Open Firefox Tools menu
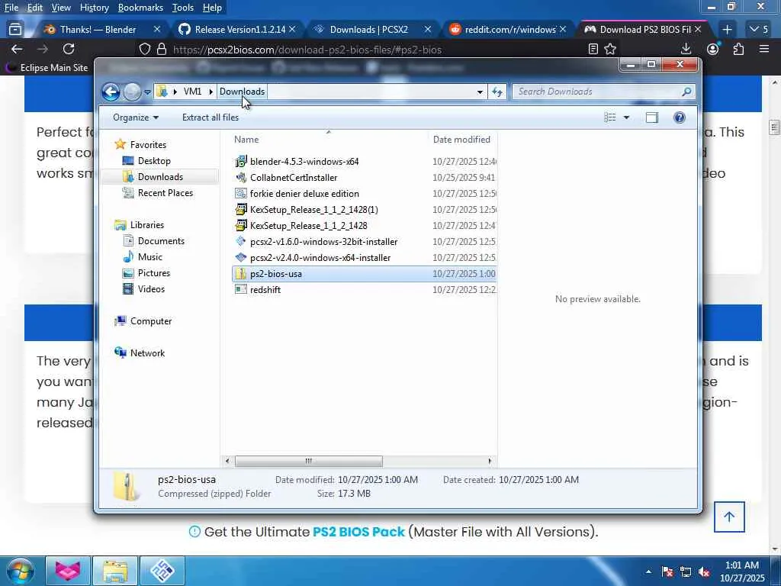 pyautogui.click(x=182, y=8)
